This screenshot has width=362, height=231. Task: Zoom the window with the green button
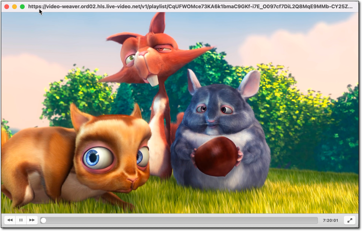point(22,7)
